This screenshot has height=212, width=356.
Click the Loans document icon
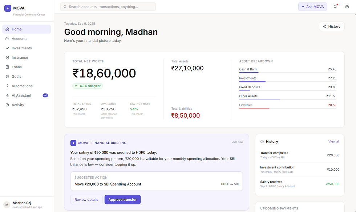(x=7, y=67)
